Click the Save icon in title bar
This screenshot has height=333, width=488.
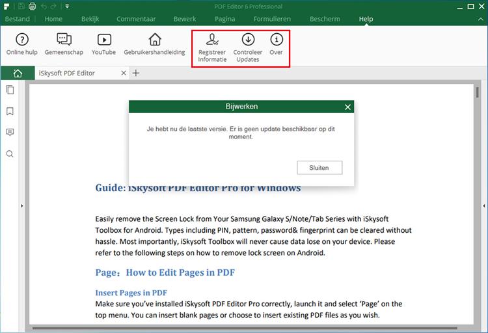pyautogui.click(x=21, y=7)
